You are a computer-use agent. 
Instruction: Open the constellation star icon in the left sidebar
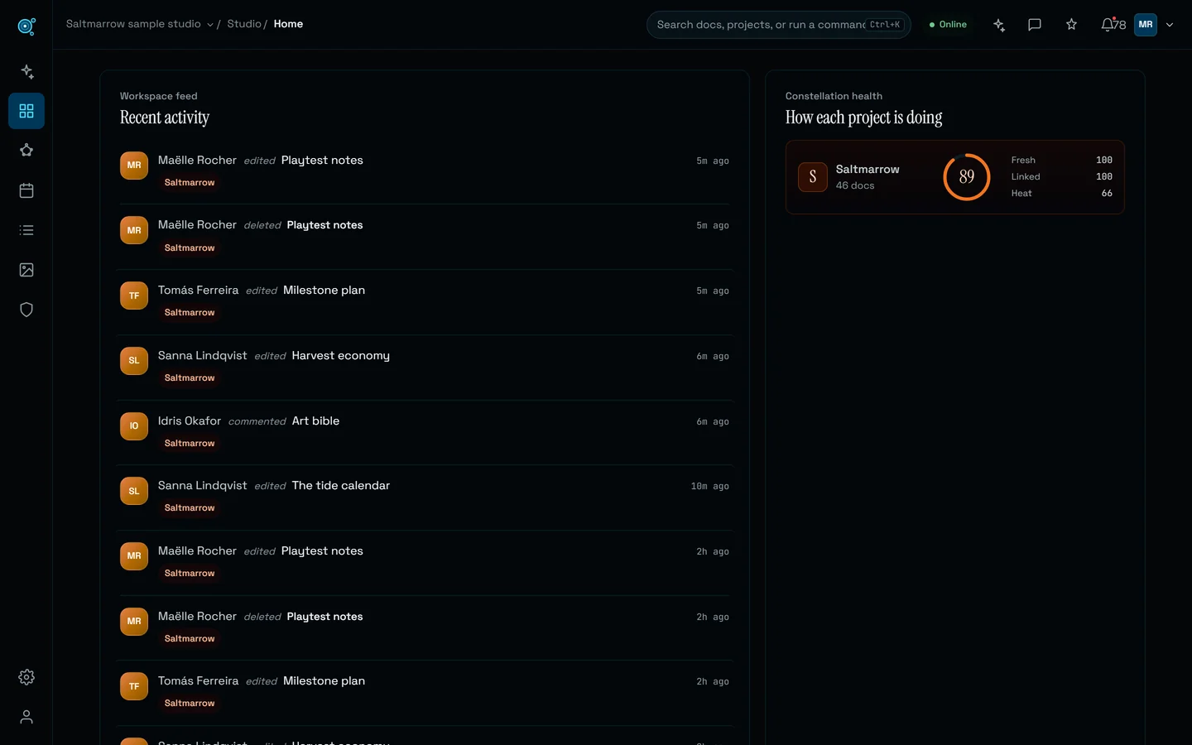pyautogui.click(x=26, y=151)
